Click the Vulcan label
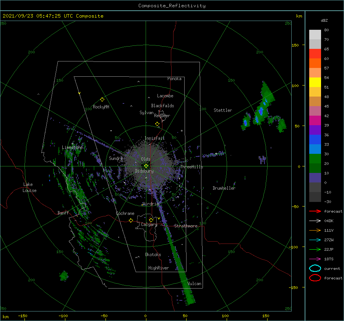 pos(195,284)
